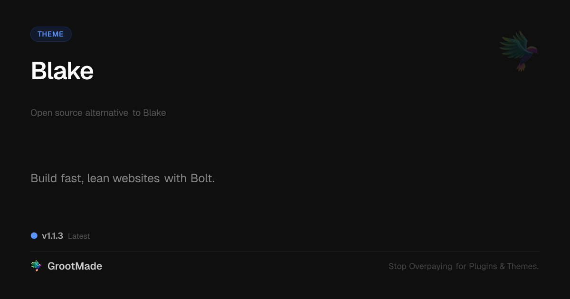570x299 pixels.
Task: Click the word Stop in footer slogan
Action: [398, 266]
